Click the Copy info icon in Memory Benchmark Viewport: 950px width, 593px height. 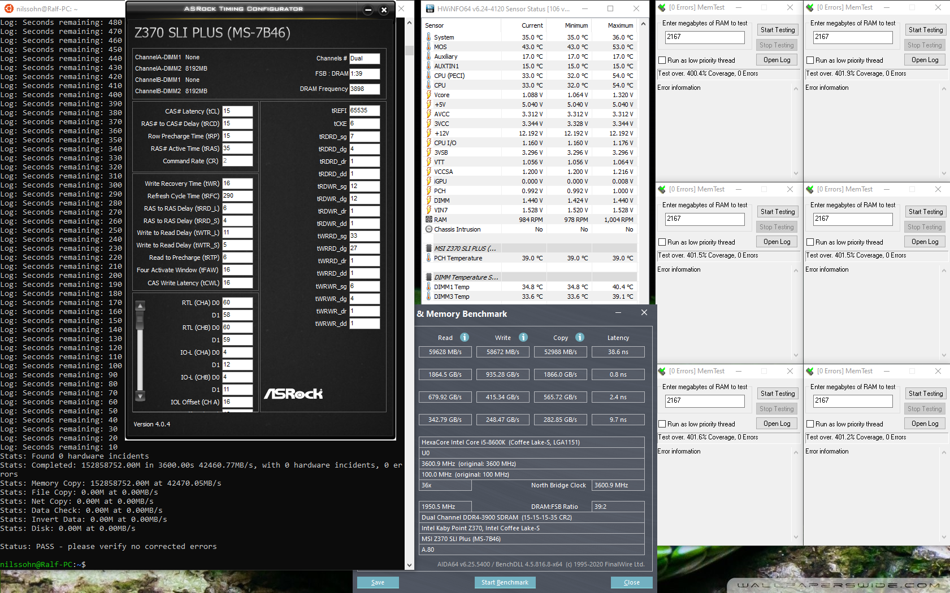tap(580, 337)
